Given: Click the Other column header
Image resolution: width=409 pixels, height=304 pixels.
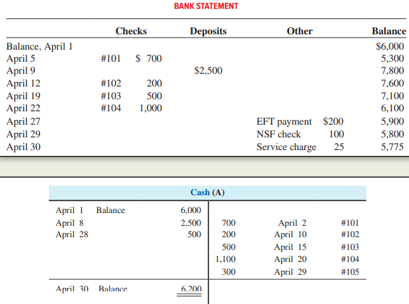Looking at the screenshot, I should 300,31.
